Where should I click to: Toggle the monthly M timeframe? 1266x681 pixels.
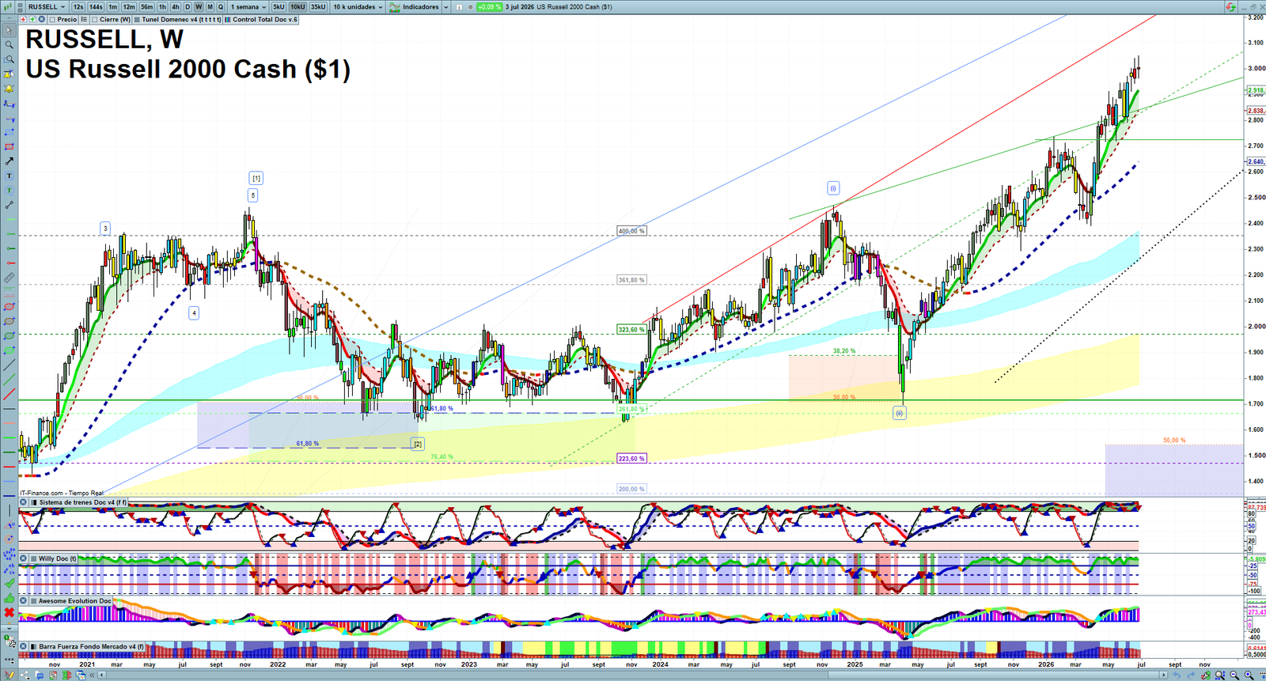(x=210, y=7)
